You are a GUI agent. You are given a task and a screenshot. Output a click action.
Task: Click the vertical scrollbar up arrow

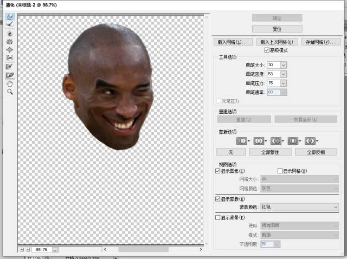click(207, 17)
